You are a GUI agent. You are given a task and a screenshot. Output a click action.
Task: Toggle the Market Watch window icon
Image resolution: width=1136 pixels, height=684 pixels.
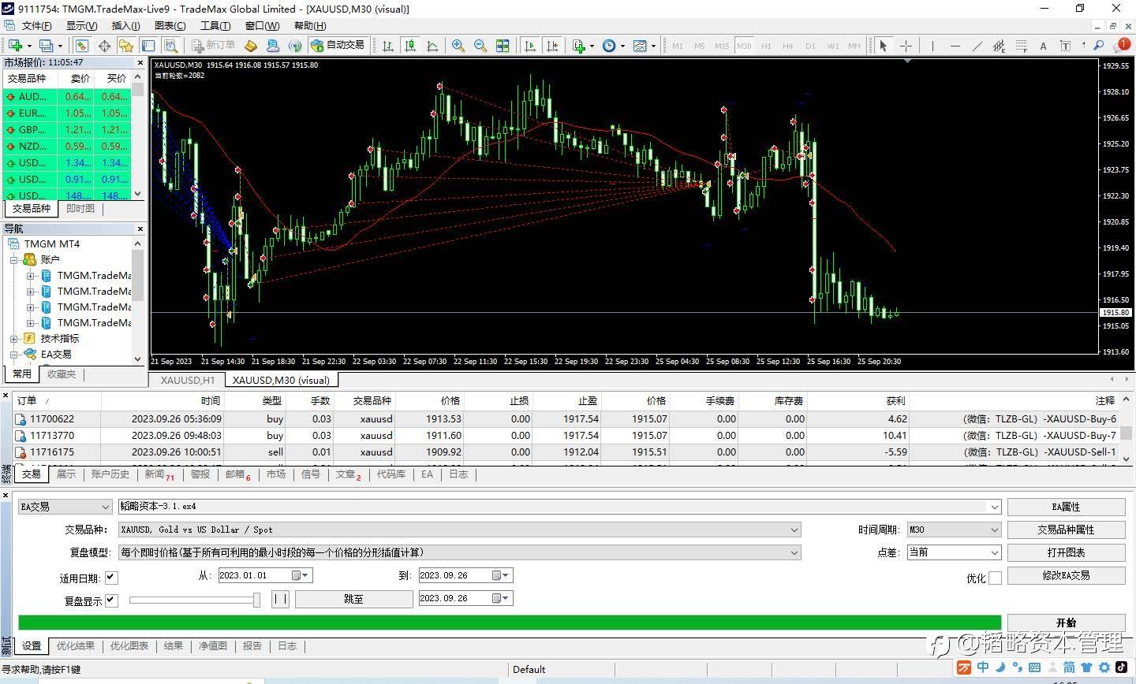81,46
